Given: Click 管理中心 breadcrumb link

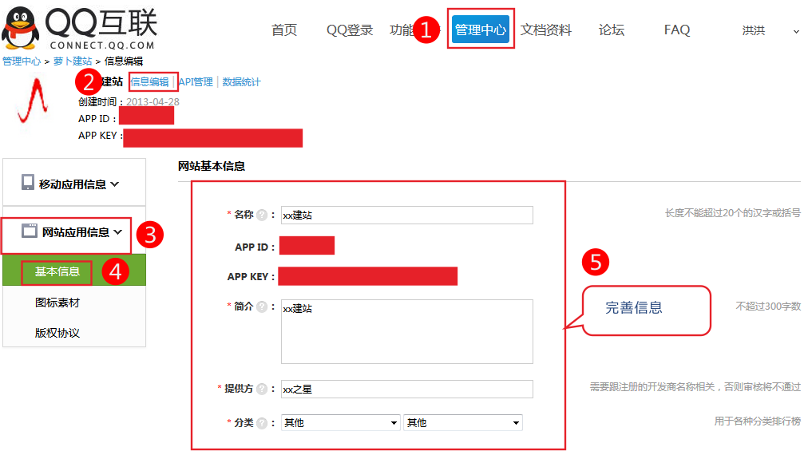Looking at the screenshot, I should click(x=22, y=61).
